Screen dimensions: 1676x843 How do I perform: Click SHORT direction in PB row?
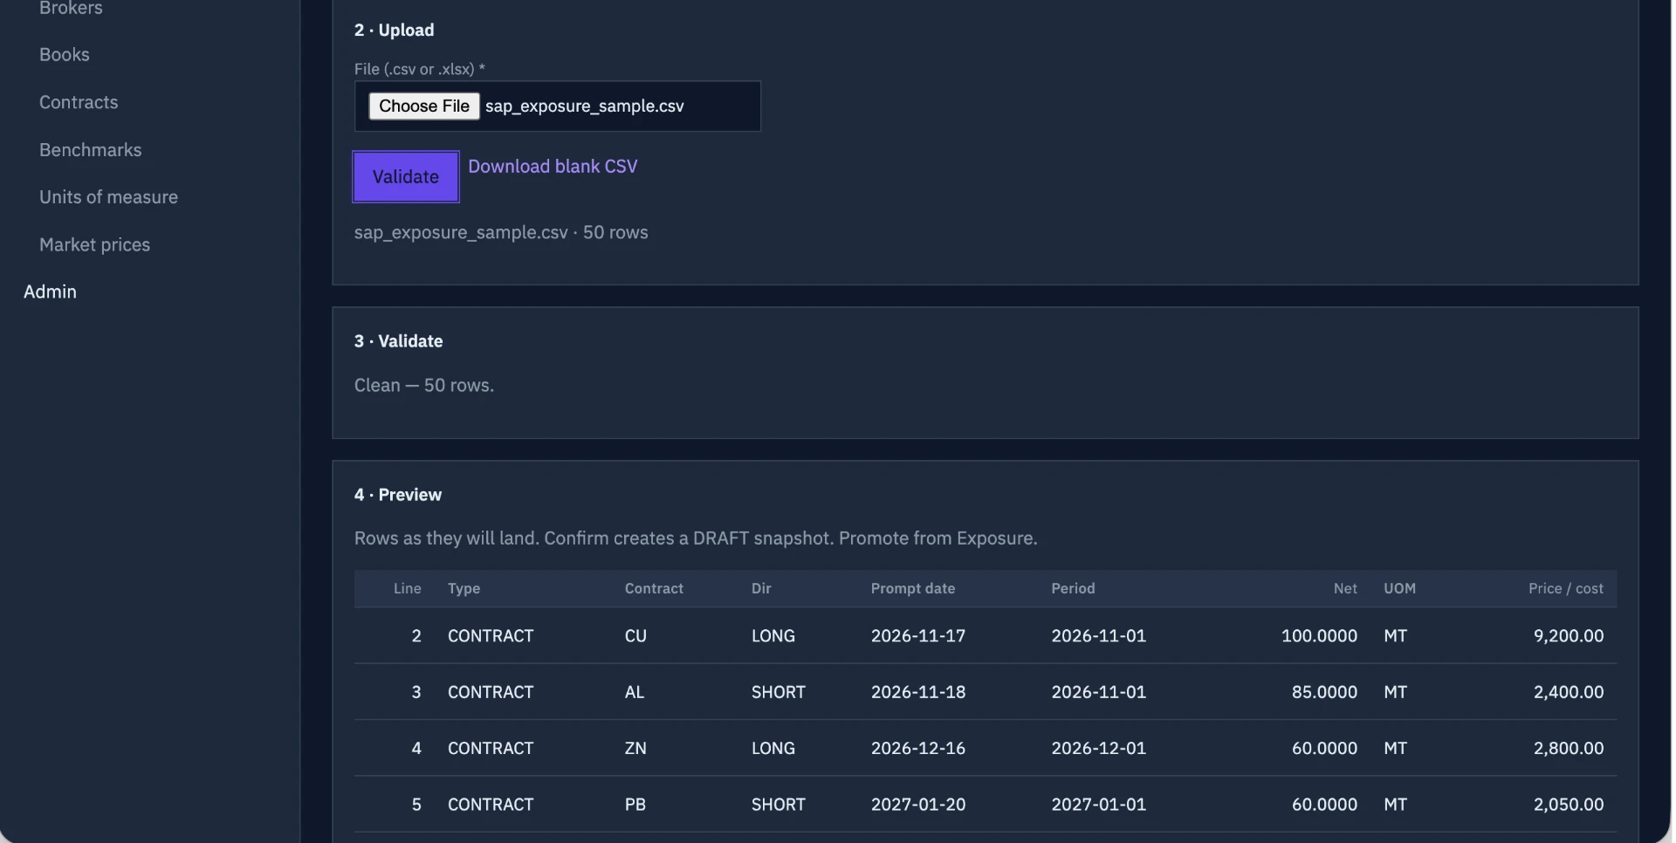[x=779, y=804]
